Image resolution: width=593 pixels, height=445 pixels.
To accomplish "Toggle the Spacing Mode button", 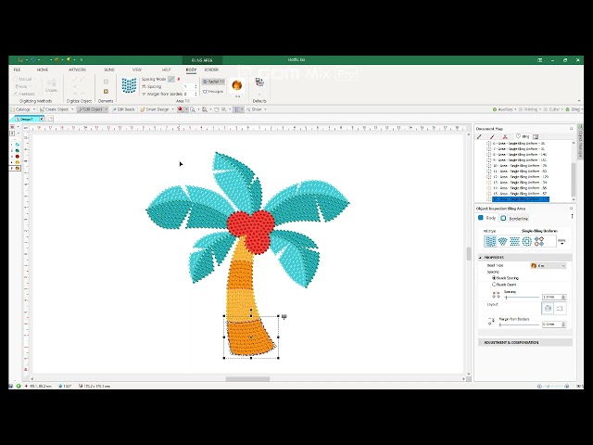I will (x=171, y=79).
